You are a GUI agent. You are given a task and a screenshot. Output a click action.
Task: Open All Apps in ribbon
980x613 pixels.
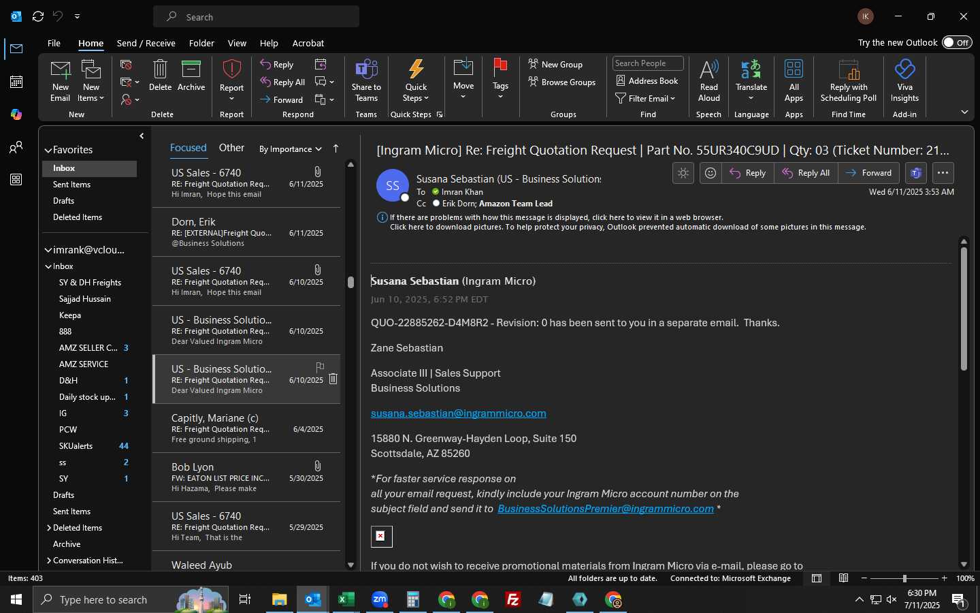(794, 80)
